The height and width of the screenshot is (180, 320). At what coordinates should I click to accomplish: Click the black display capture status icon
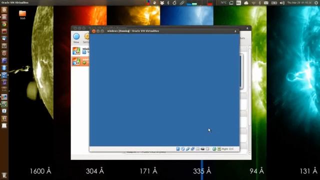202,149
